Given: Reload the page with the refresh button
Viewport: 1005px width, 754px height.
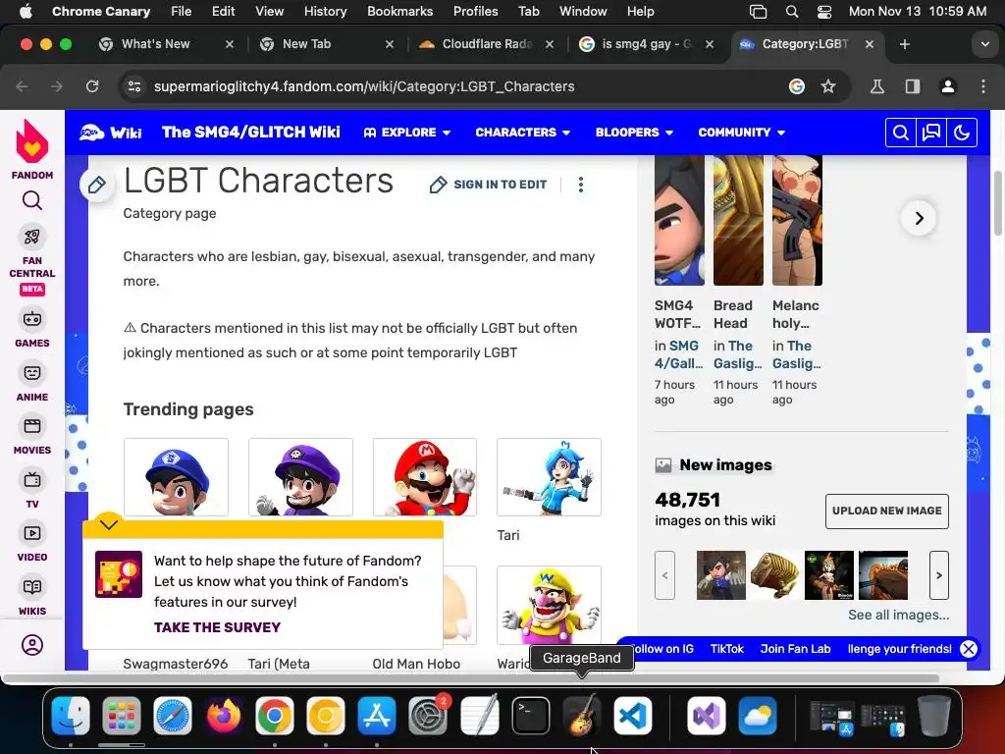Looking at the screenshot, I should (92, 86).
